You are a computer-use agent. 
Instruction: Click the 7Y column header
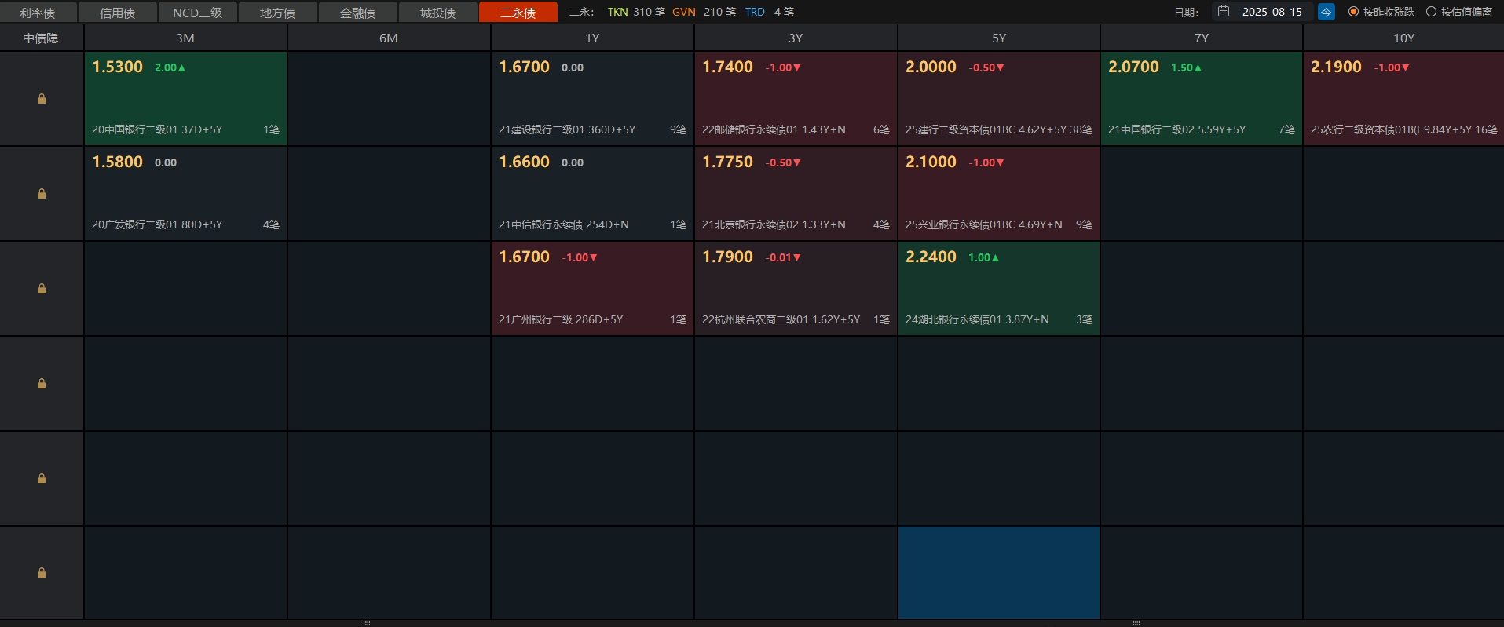(x=1202, y=38)
